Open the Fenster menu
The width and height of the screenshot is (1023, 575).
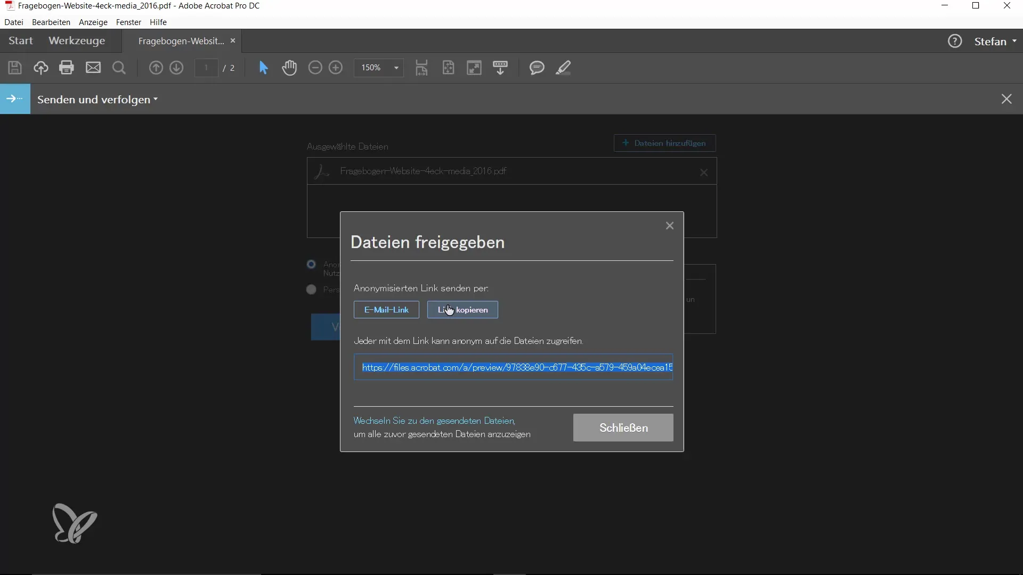tap(128, 22)
